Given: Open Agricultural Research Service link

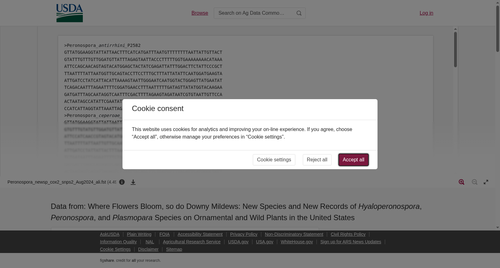Looking at the screenshot, I should (x=192, y=242).
